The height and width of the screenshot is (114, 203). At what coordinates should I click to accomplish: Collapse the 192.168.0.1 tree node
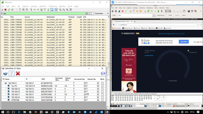[3, 83]
